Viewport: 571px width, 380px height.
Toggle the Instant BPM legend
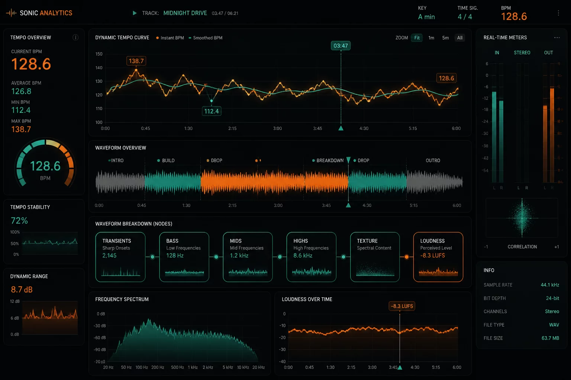click(170, 38)
